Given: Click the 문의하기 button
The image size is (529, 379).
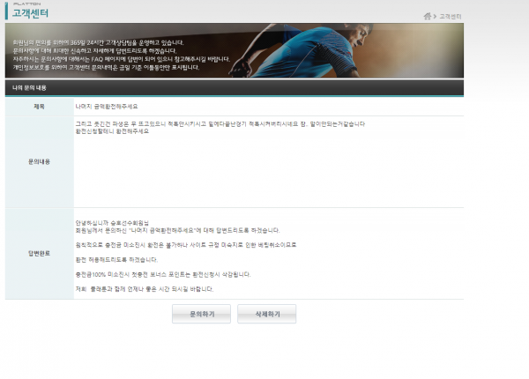Looking at the screenshot, I should pos(201,314).
